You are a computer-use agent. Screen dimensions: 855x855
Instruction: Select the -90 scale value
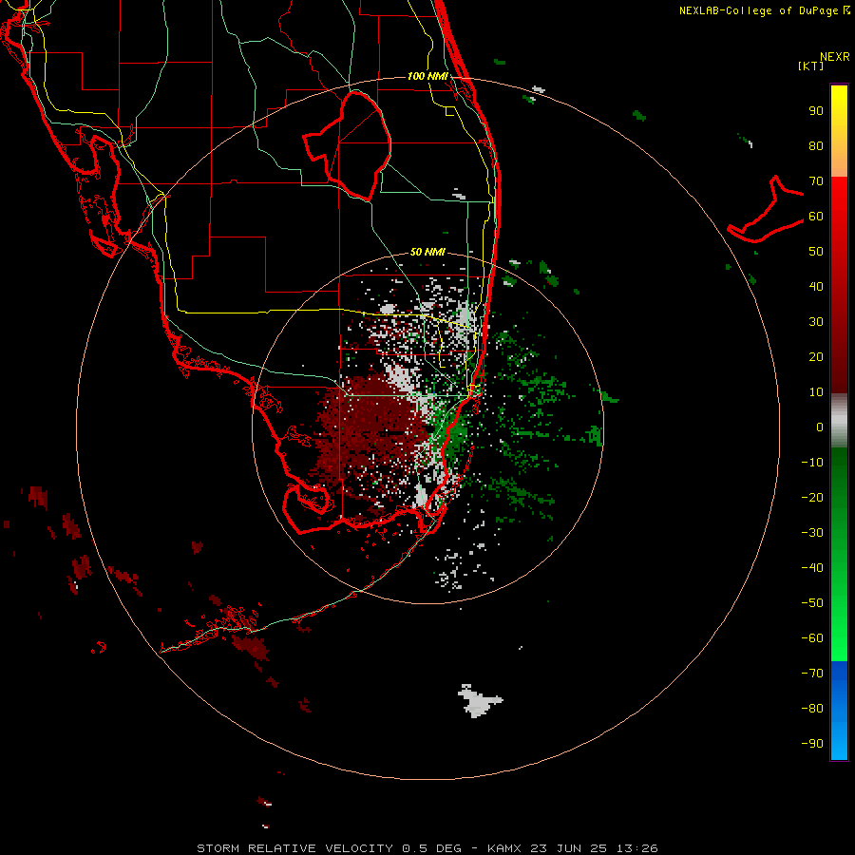812,744
